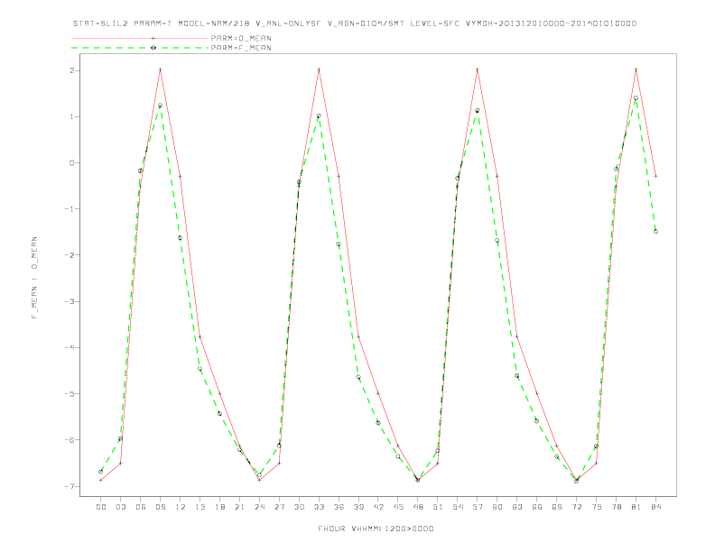Click the chart title line starting STAT=SL1L2
The image size is (715, 552).
355,23
